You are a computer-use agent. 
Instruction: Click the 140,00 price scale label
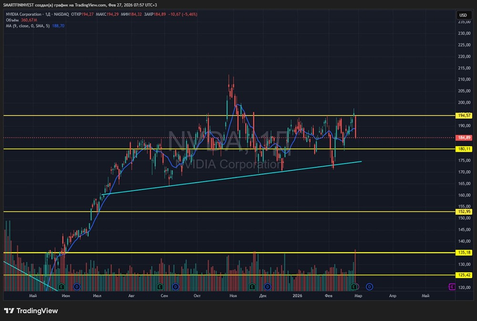pos(464,241)
